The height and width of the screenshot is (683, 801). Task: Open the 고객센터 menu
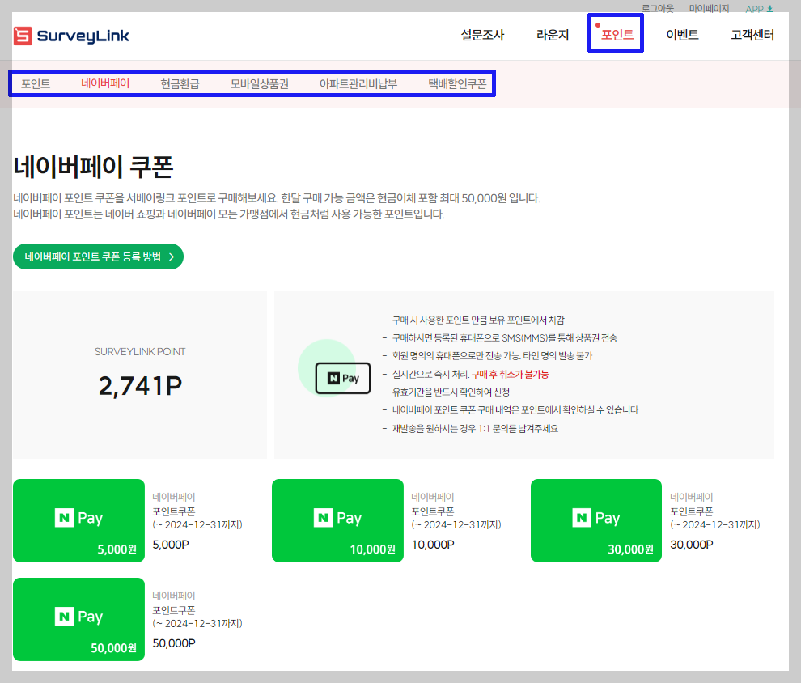[x=752, y=35]
